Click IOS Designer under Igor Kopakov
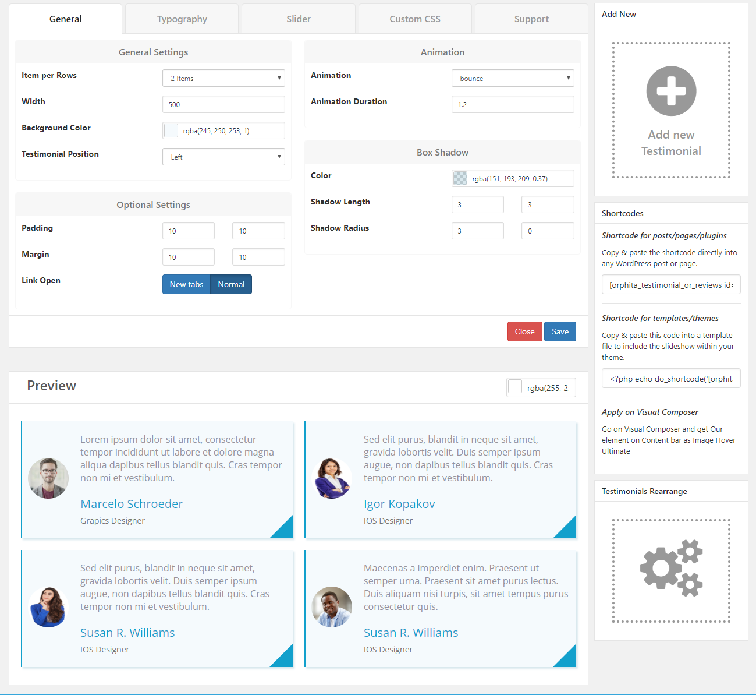The image size is (756, 695). click(x=388, y=521)
